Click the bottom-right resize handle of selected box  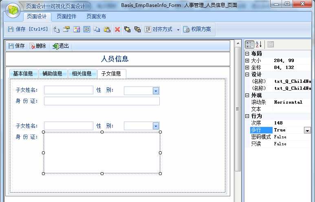[160, 173]
